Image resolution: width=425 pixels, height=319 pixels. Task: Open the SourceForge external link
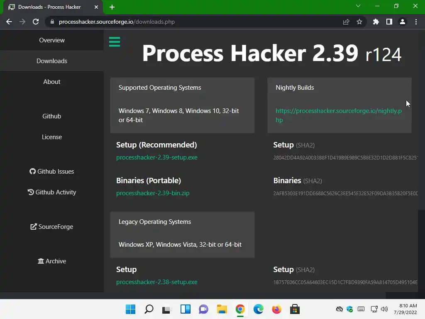pos(52,226)
